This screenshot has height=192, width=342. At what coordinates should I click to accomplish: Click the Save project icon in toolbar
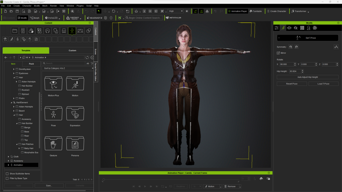17,11
